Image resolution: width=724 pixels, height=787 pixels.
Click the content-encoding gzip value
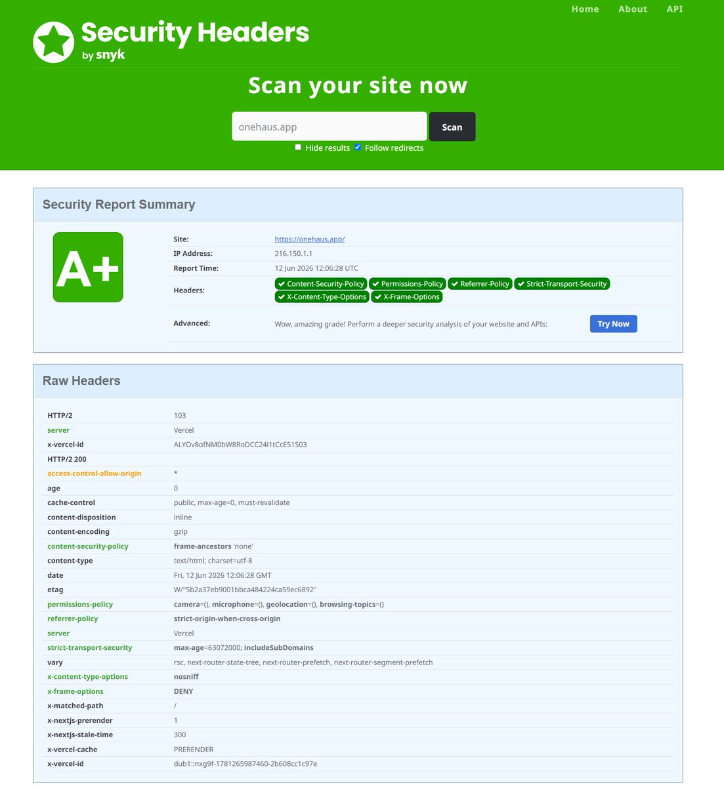click(x=181, y=532)
